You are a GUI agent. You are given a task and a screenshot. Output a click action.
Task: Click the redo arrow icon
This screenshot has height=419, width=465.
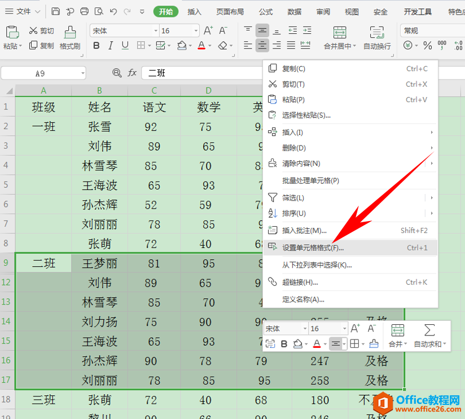(127, 11)
